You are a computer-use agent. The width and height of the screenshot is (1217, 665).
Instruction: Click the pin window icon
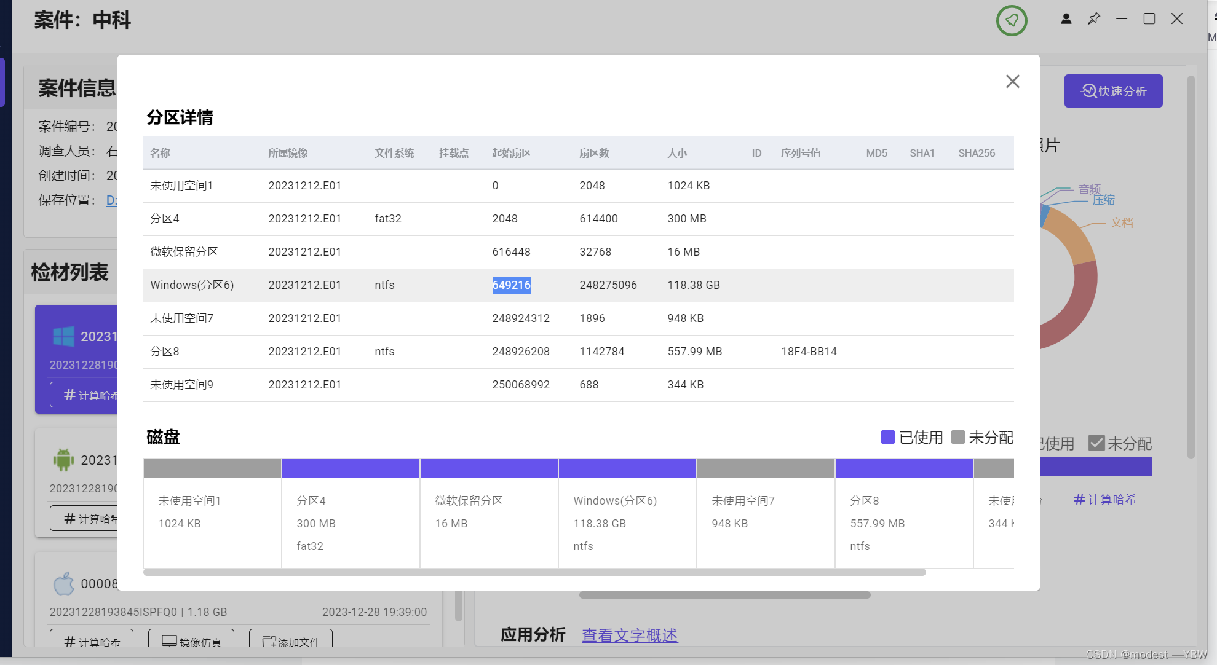[x=1094, y=19]
